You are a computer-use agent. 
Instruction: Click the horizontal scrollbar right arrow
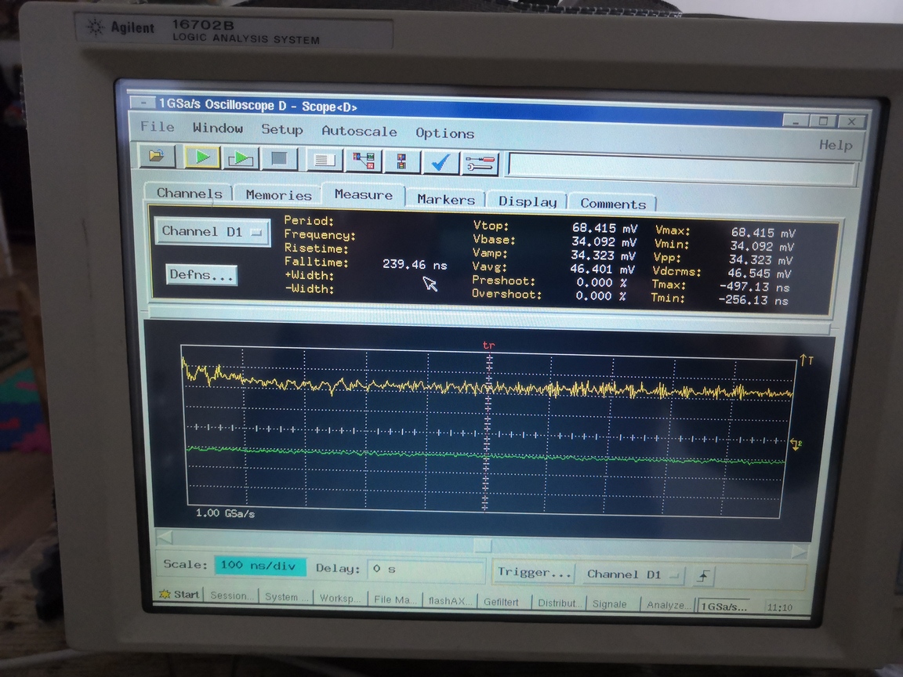click(800, 551)
